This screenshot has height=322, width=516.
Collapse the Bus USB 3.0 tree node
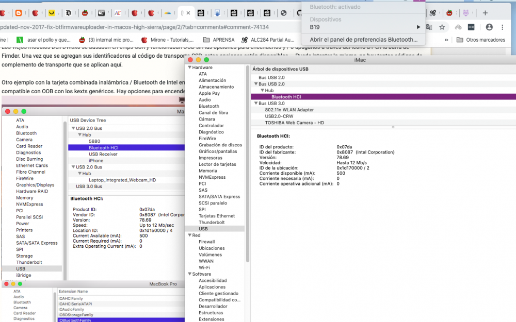point(255,104)
